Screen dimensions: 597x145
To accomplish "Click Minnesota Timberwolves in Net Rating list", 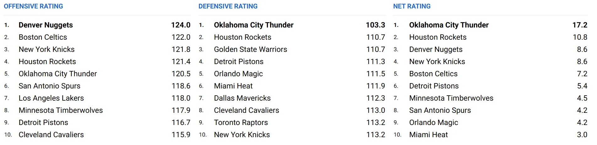I will 451,98.
